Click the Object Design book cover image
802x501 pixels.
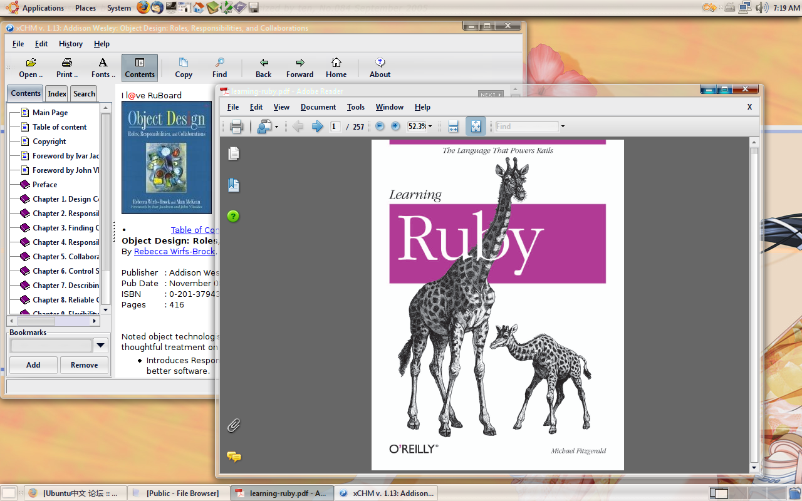(x=167, y=158)
